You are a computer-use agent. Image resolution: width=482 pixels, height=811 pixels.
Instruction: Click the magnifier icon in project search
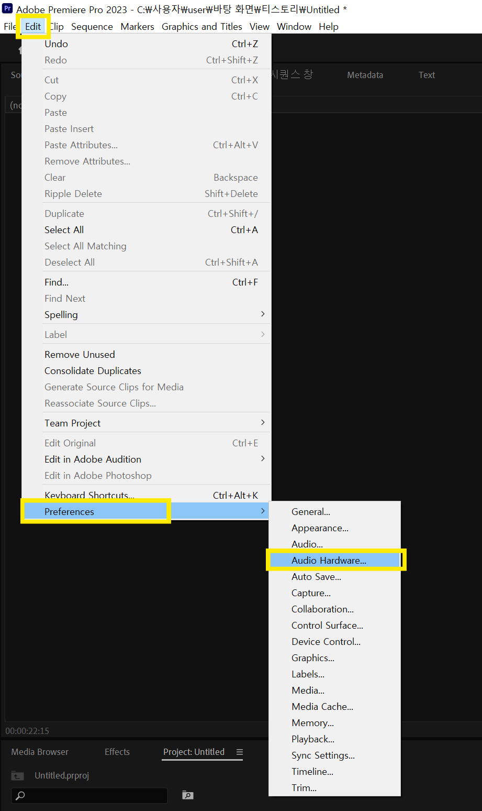20,795
